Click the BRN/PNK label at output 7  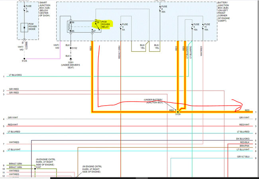click(245, 146)
